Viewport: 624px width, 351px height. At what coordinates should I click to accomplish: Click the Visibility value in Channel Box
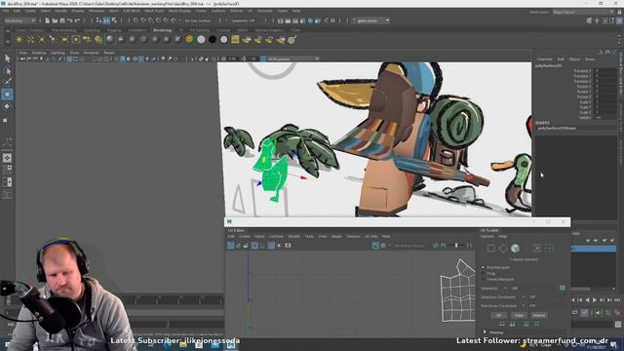(605, 117)
